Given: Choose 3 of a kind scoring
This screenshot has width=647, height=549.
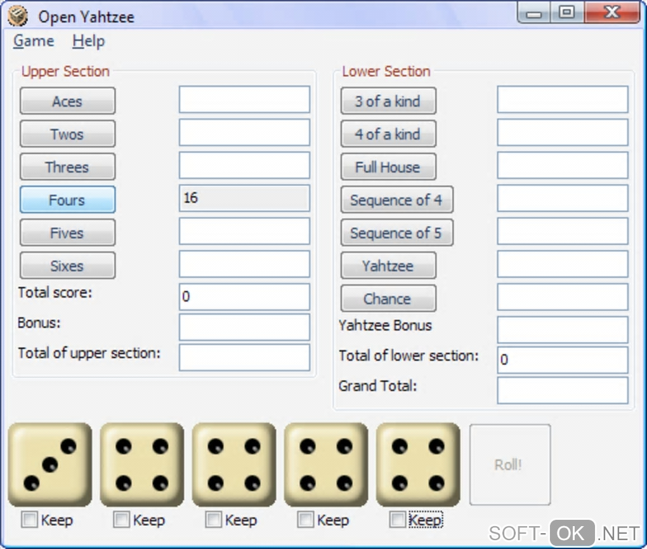Looking at the screenshot, I should [388, 101].
